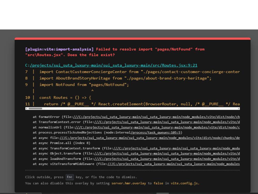Open the Object.transform stack trace link
Viewport: 258px width, 194px height.
(x=167, y=153)
